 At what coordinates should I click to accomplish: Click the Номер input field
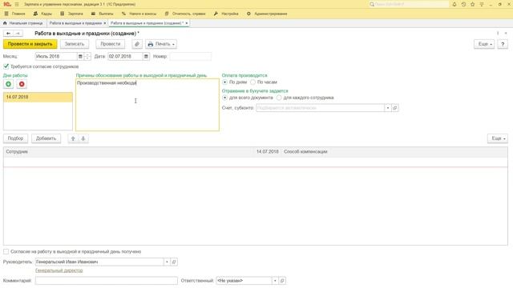[191, 57]
